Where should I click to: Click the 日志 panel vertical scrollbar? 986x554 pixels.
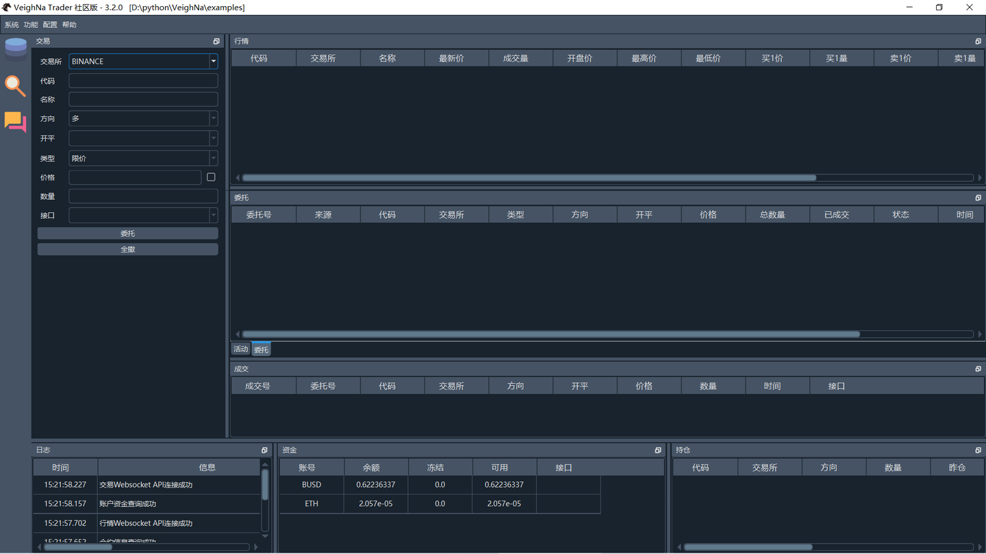point(265,484)
